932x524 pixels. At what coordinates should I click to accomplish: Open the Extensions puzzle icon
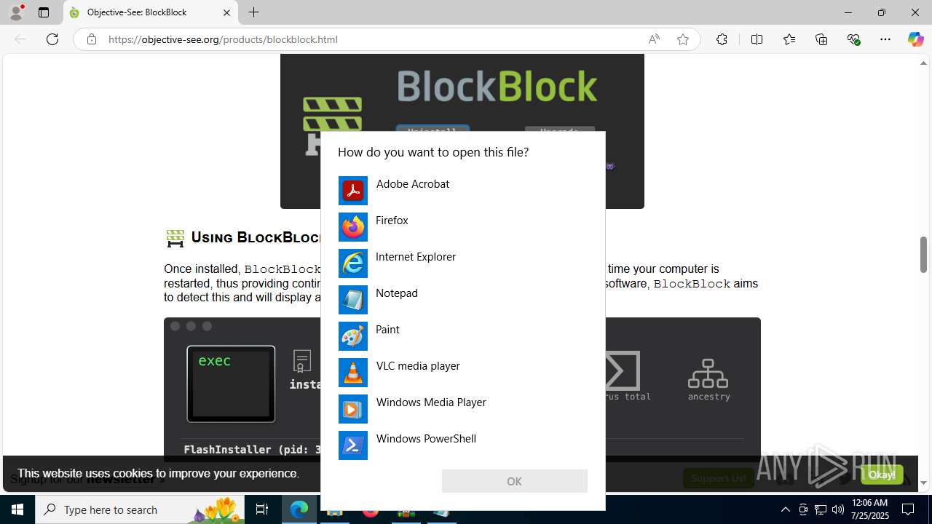point(722,39)
